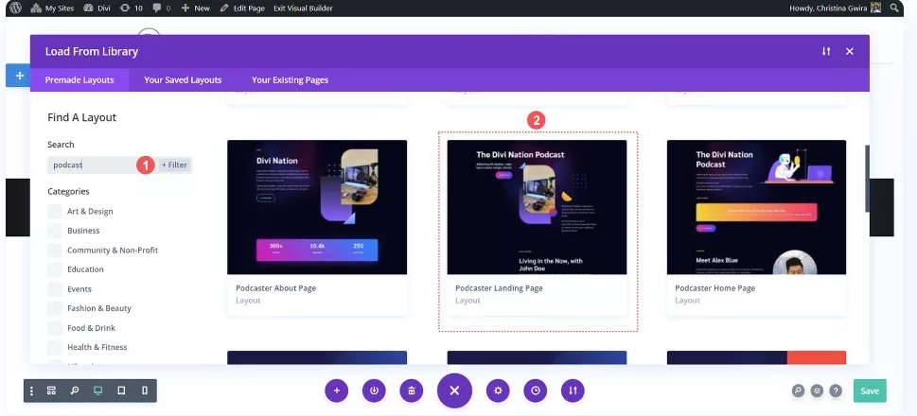Select the Podcaster Home Page thumbnail
The height and width of the screenshot is (416, 917).
(757, 207)
